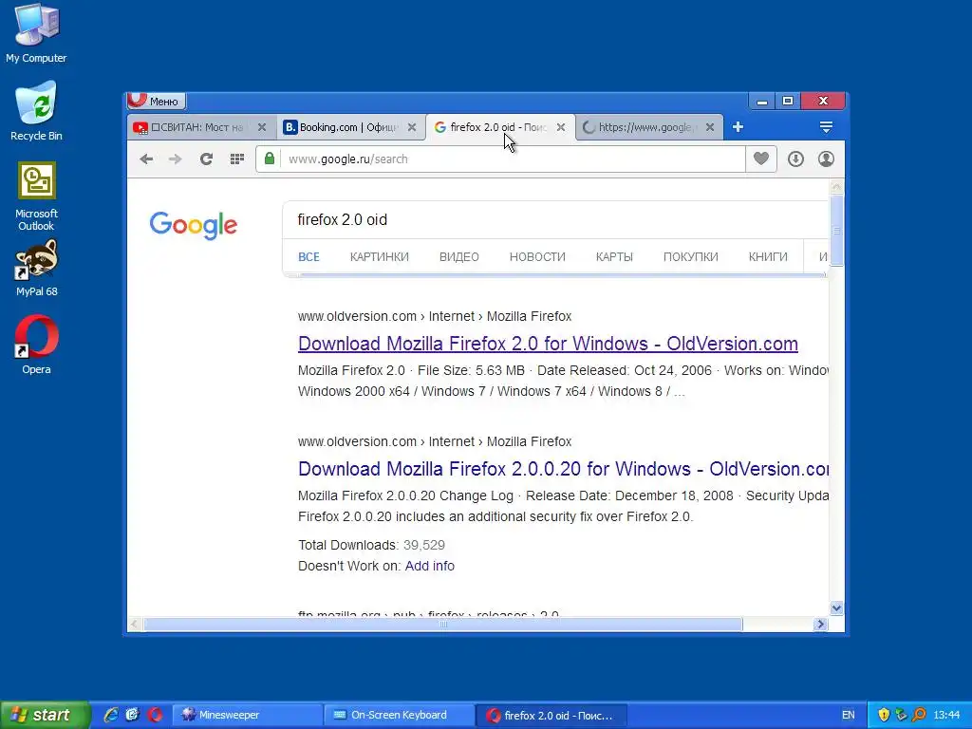Screen dimensions: 972x729
Task: Launch Outlook Express from Quick Launch
Action: point(133,715)
